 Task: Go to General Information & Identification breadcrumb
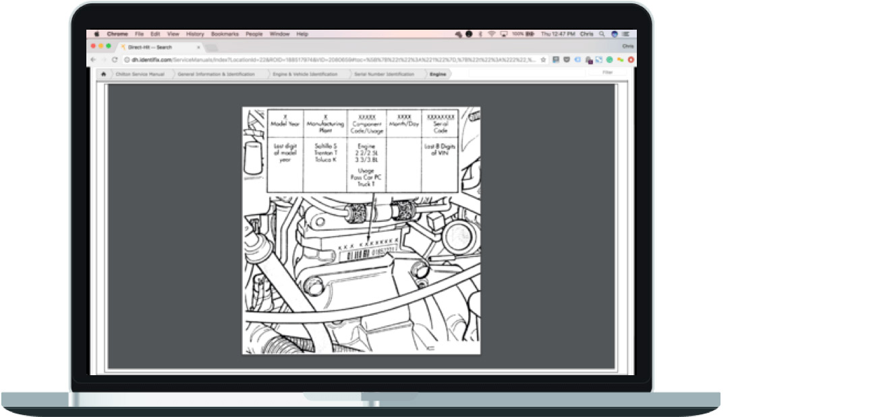pyautogui.click(x=216, y=74)
